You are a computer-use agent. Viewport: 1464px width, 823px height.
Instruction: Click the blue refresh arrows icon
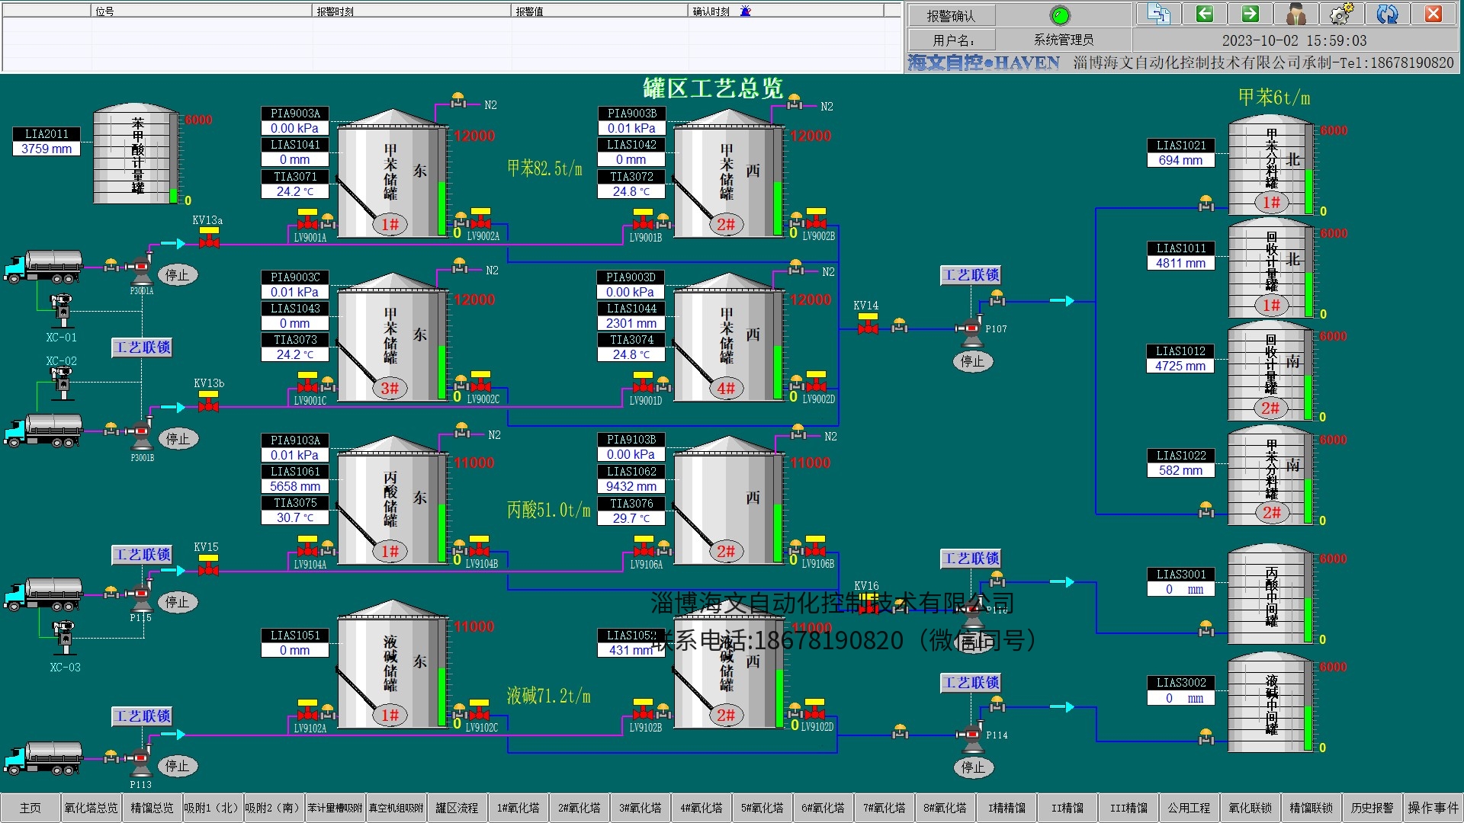point(1388,14)
